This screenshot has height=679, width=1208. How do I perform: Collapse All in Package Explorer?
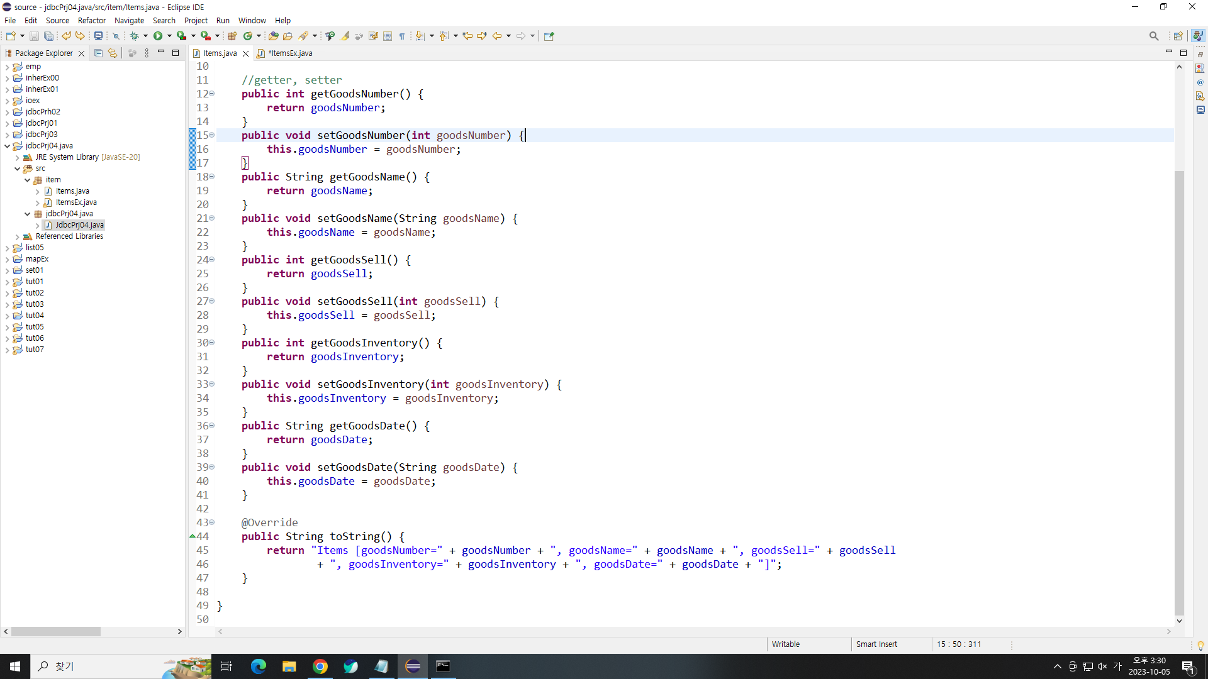(x=98, y=53)
